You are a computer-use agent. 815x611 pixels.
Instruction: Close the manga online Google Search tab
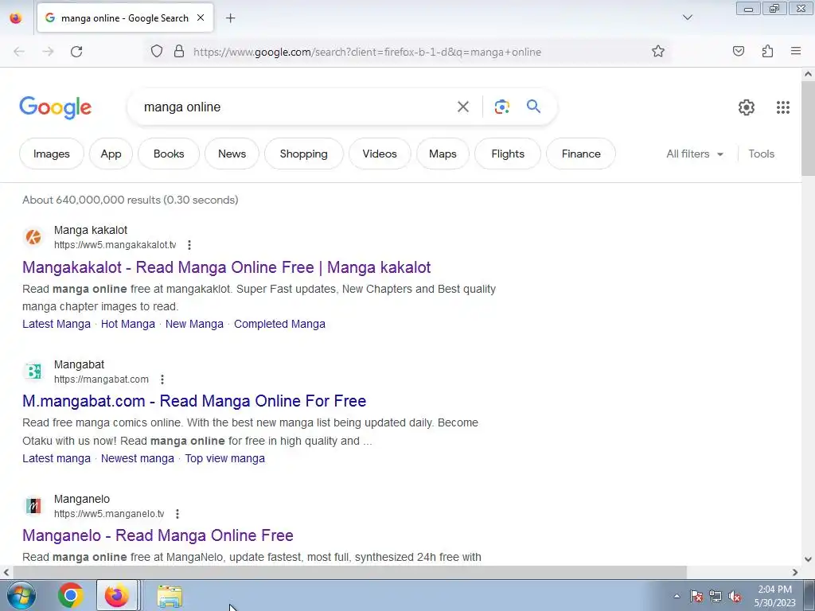point(201,18)
